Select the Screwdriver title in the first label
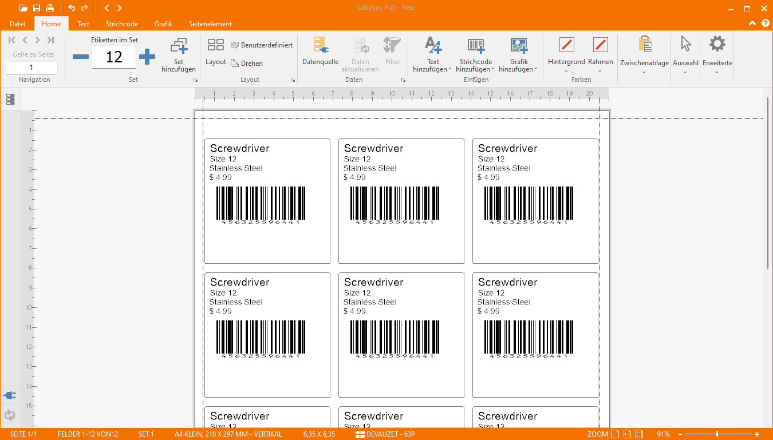The width and height of the screenshot is (773, 440). [x=239, y=148]
